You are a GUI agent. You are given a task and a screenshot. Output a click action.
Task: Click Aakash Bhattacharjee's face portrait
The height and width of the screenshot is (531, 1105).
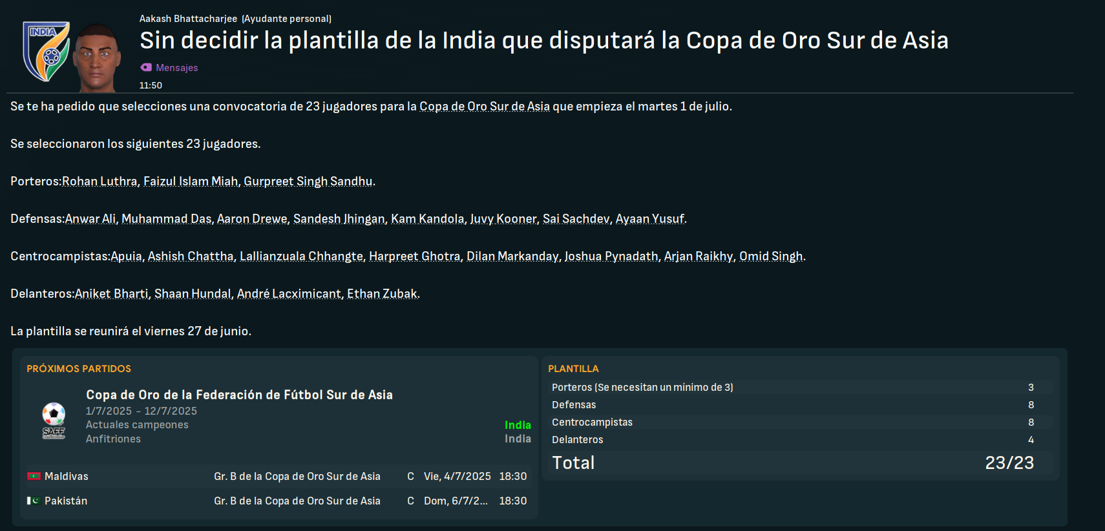(98, 57)
